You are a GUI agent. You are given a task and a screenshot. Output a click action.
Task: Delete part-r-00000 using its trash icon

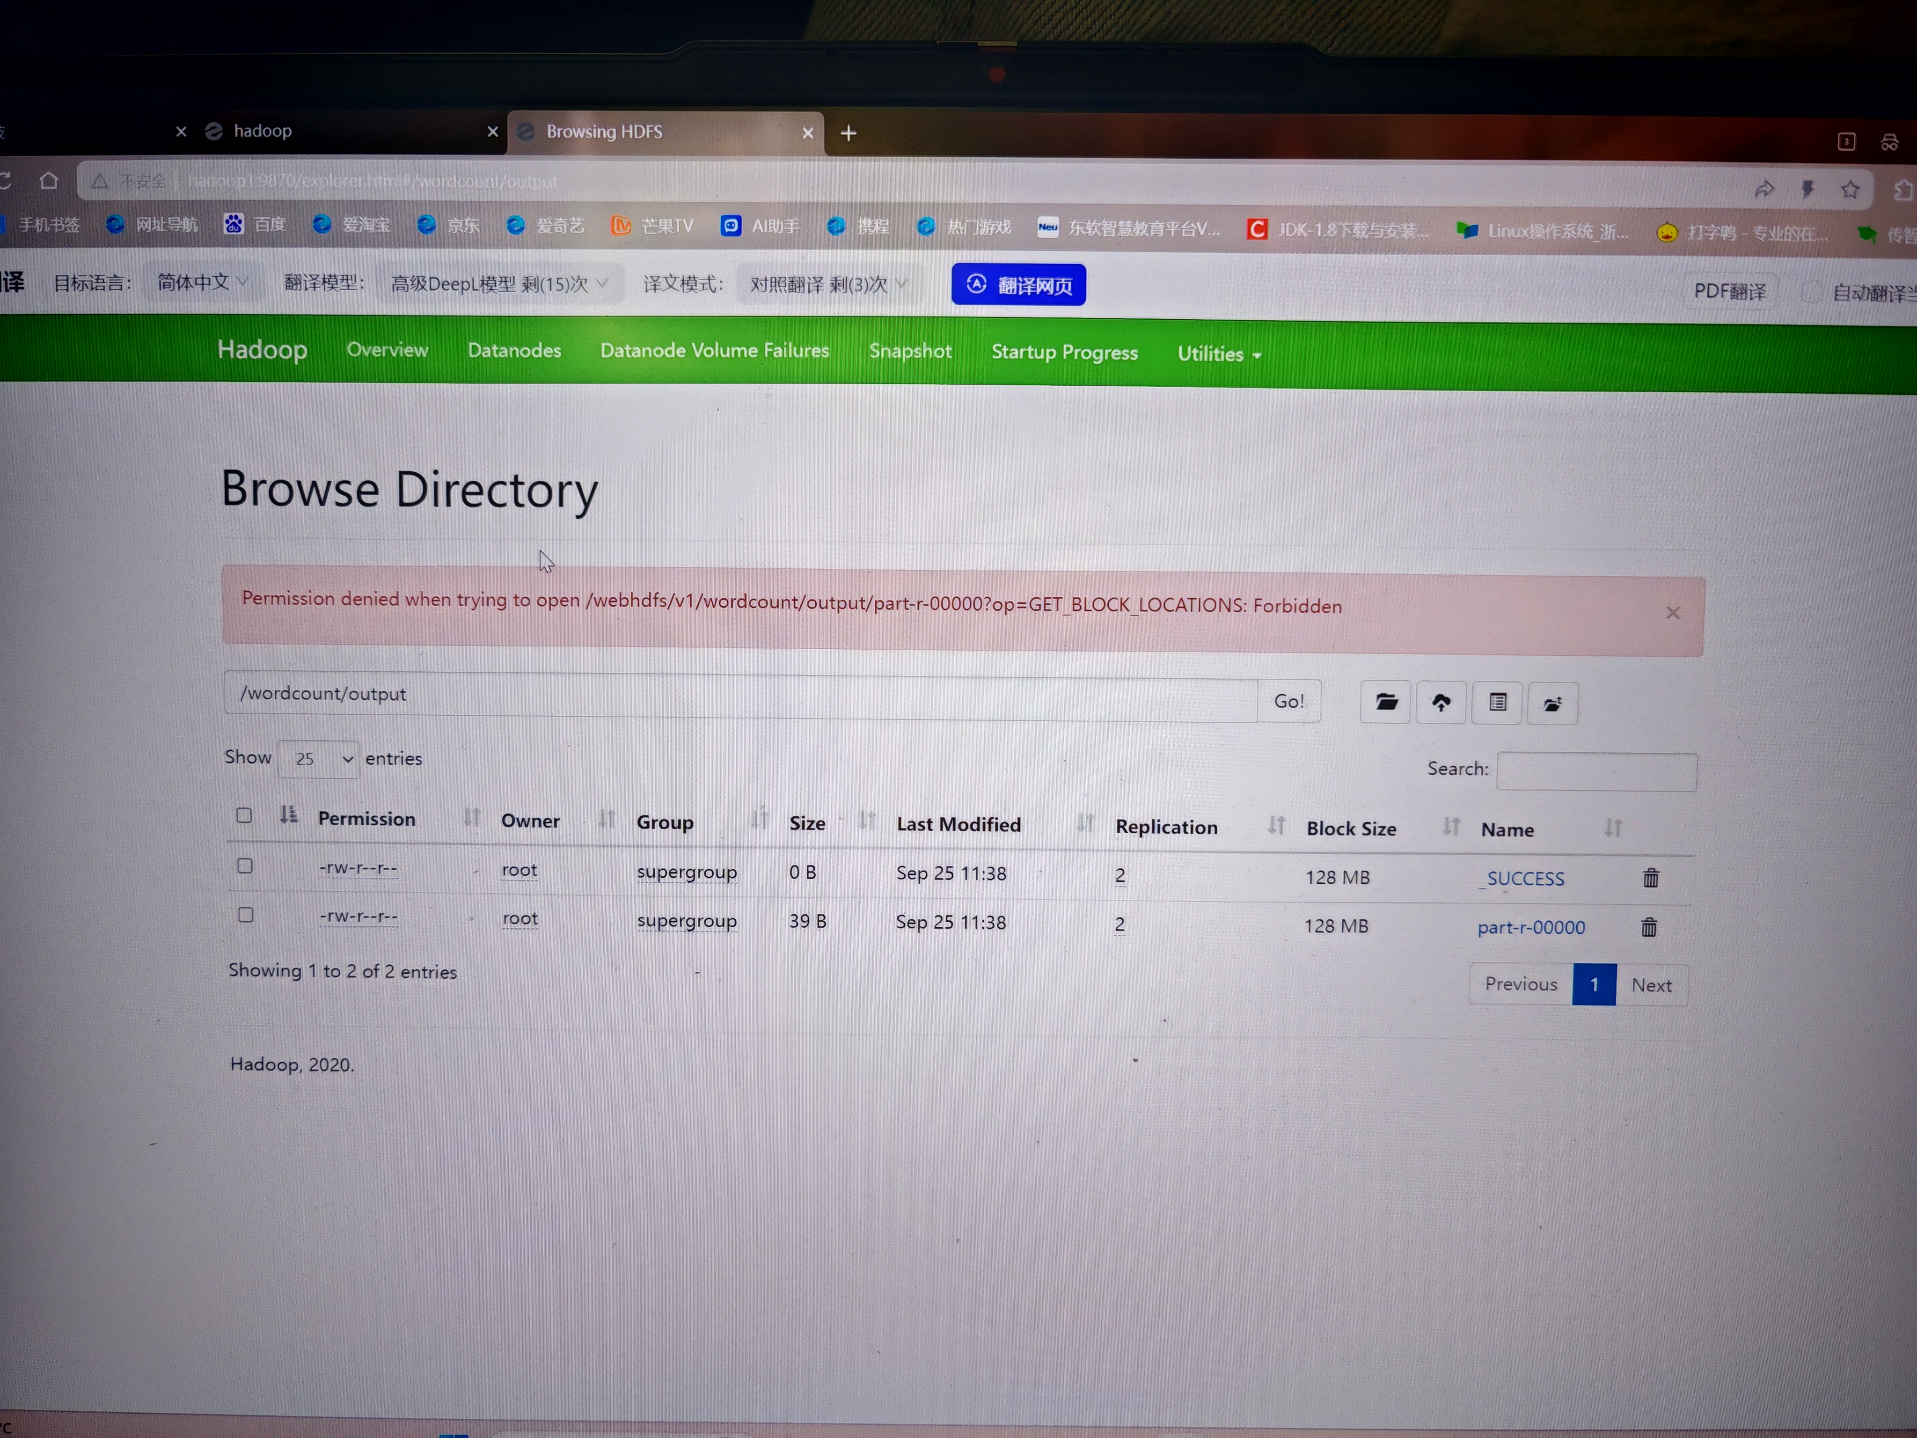coord(1648,927)
